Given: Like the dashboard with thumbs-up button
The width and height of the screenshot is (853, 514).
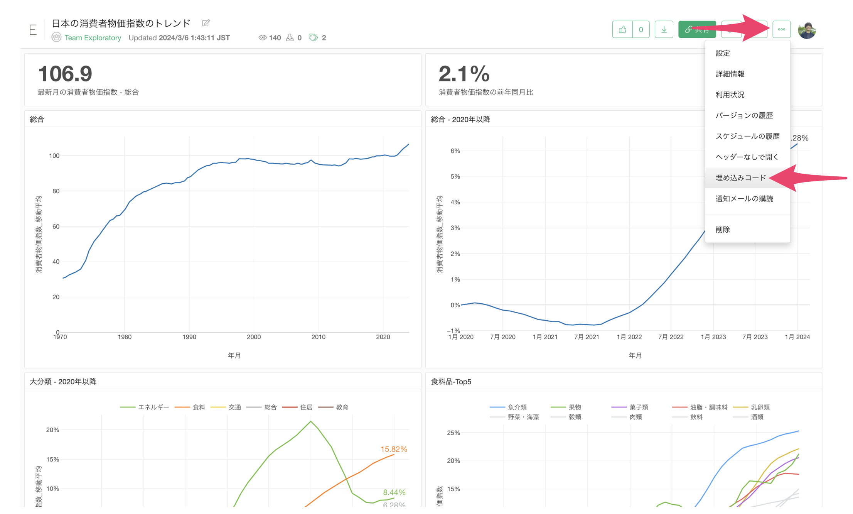Looking at the screenshot, I should [x=622, y=29].
